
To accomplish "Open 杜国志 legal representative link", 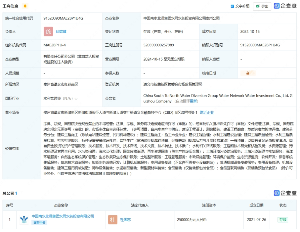I will coord(125,220).
